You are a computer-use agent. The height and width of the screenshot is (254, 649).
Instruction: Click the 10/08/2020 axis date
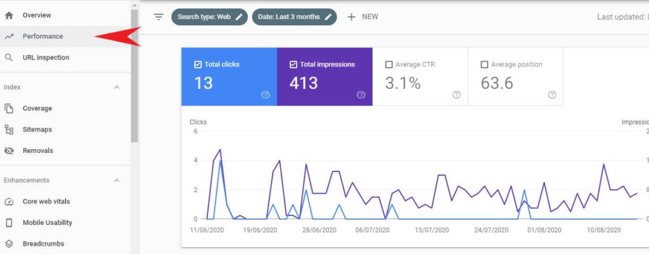[604, 230]
